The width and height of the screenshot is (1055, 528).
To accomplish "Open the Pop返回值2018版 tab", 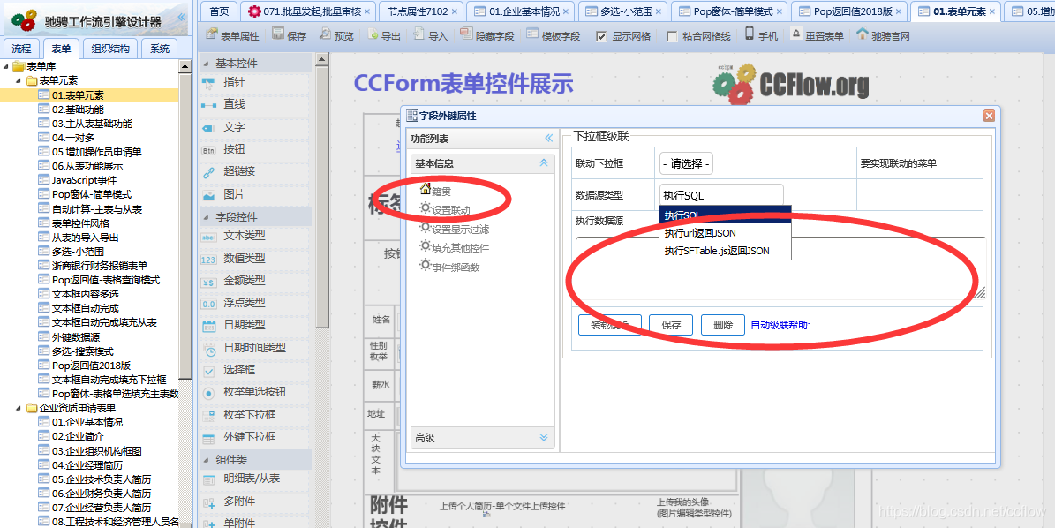I will pyautogui.click(x=848, y=11).
